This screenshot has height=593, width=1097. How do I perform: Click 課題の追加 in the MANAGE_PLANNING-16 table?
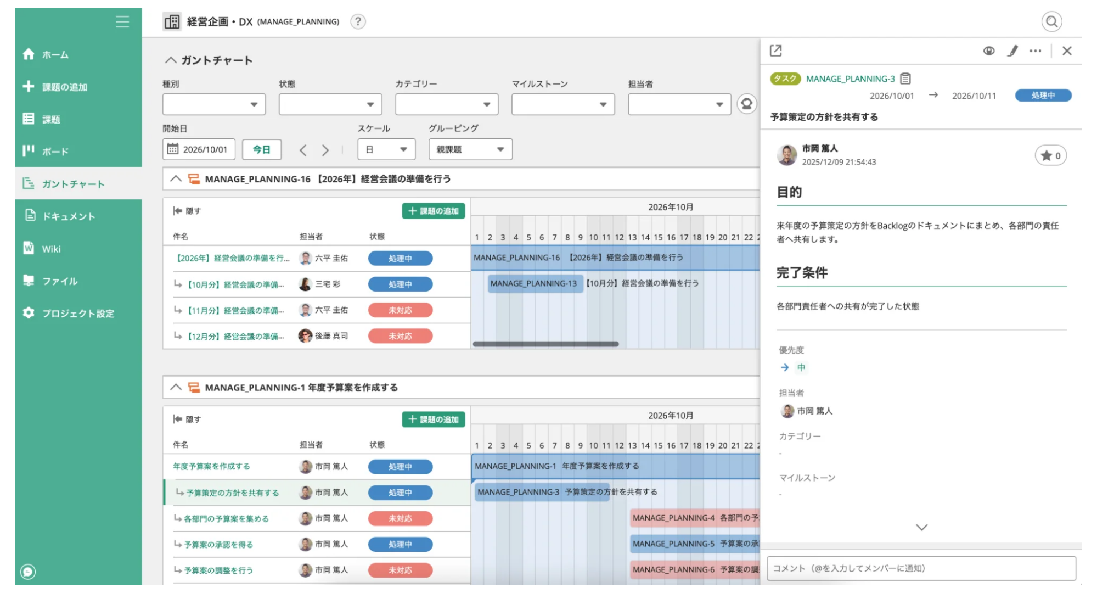434,211
